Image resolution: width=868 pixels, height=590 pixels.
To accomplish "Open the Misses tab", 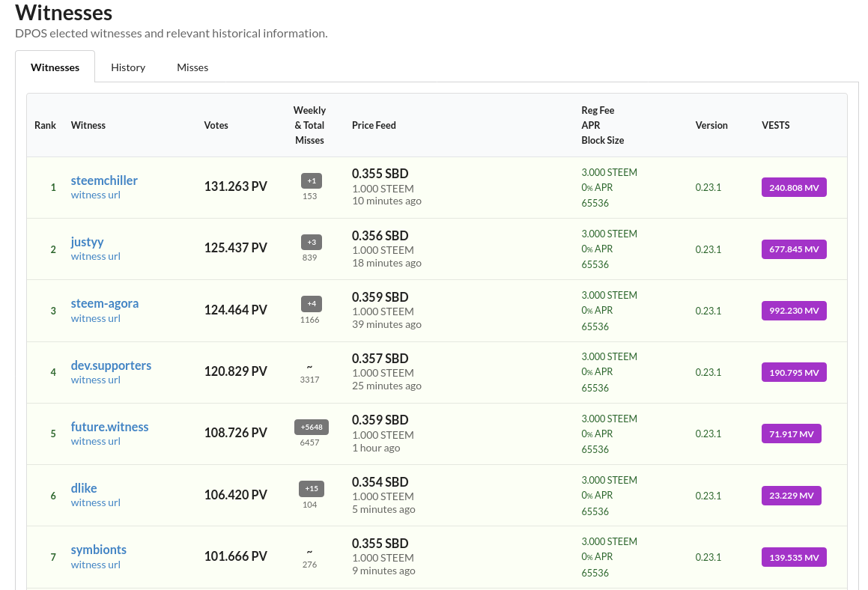I will tap(192, 67).
